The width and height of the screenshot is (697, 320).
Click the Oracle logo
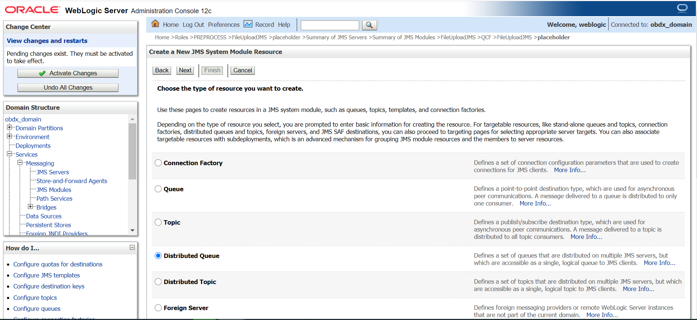pyautogui.click(x=32, y=10)
